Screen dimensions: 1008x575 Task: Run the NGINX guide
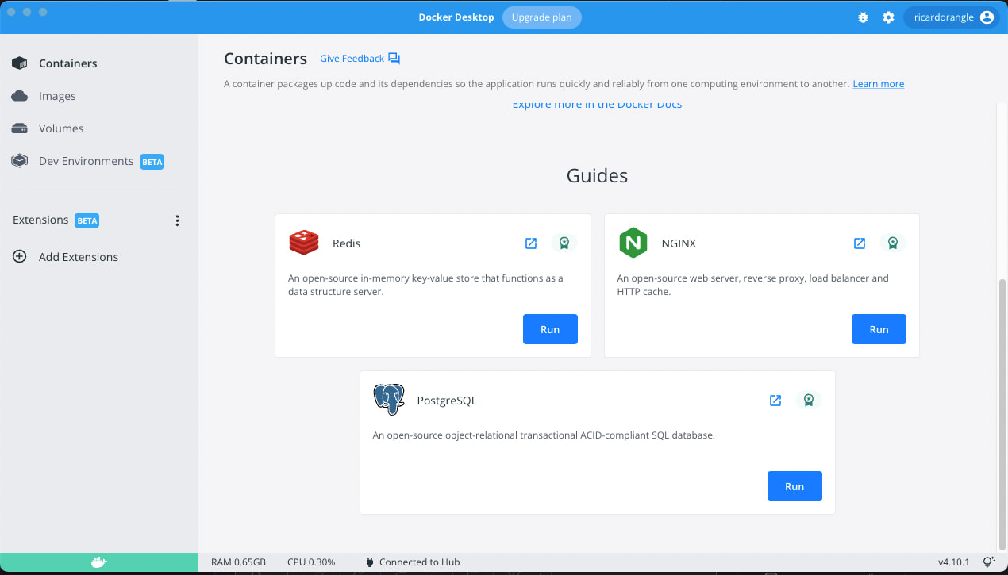click(x=879, y=329)
